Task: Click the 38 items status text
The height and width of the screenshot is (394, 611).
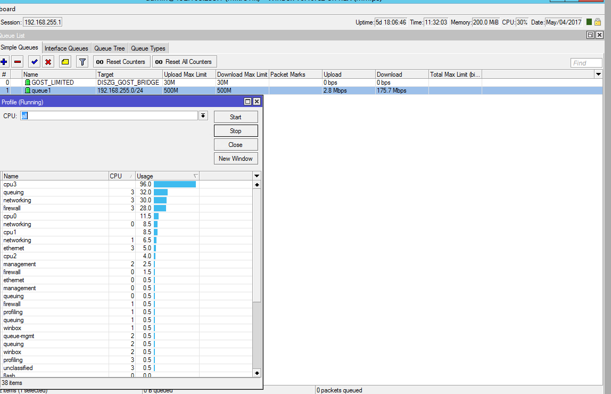Action: tap(12, 383)
